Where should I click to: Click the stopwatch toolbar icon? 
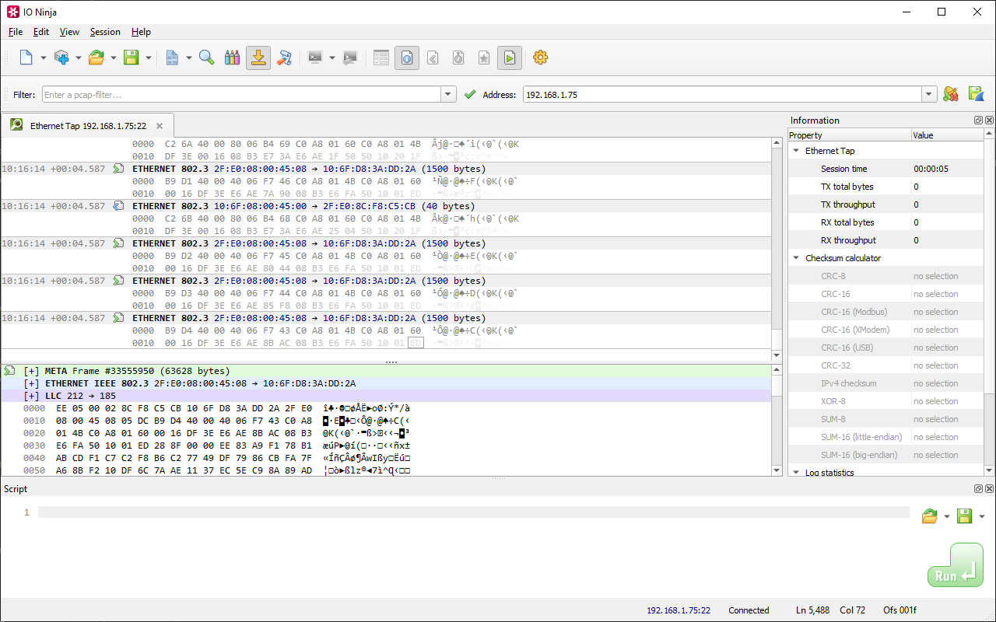(458, 58)
